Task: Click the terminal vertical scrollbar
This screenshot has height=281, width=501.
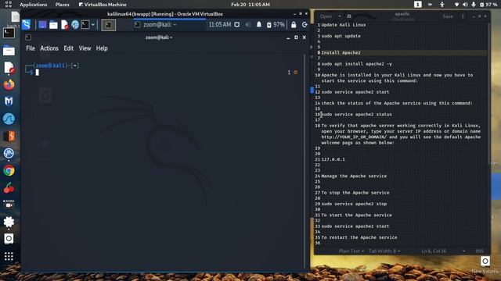Action: pos(304,161)
